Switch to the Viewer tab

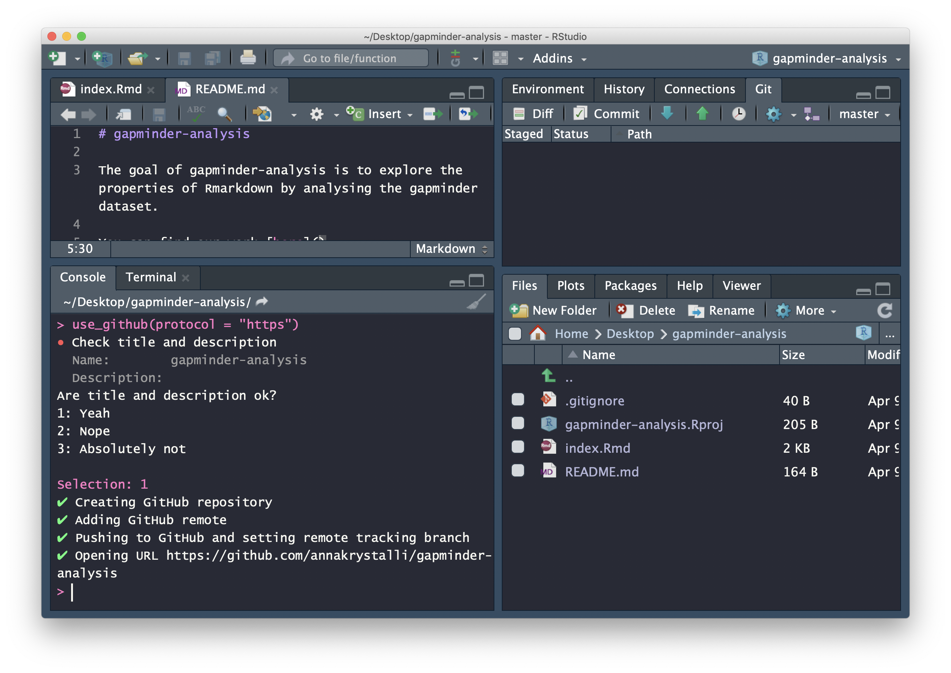[x=741, y=285]
